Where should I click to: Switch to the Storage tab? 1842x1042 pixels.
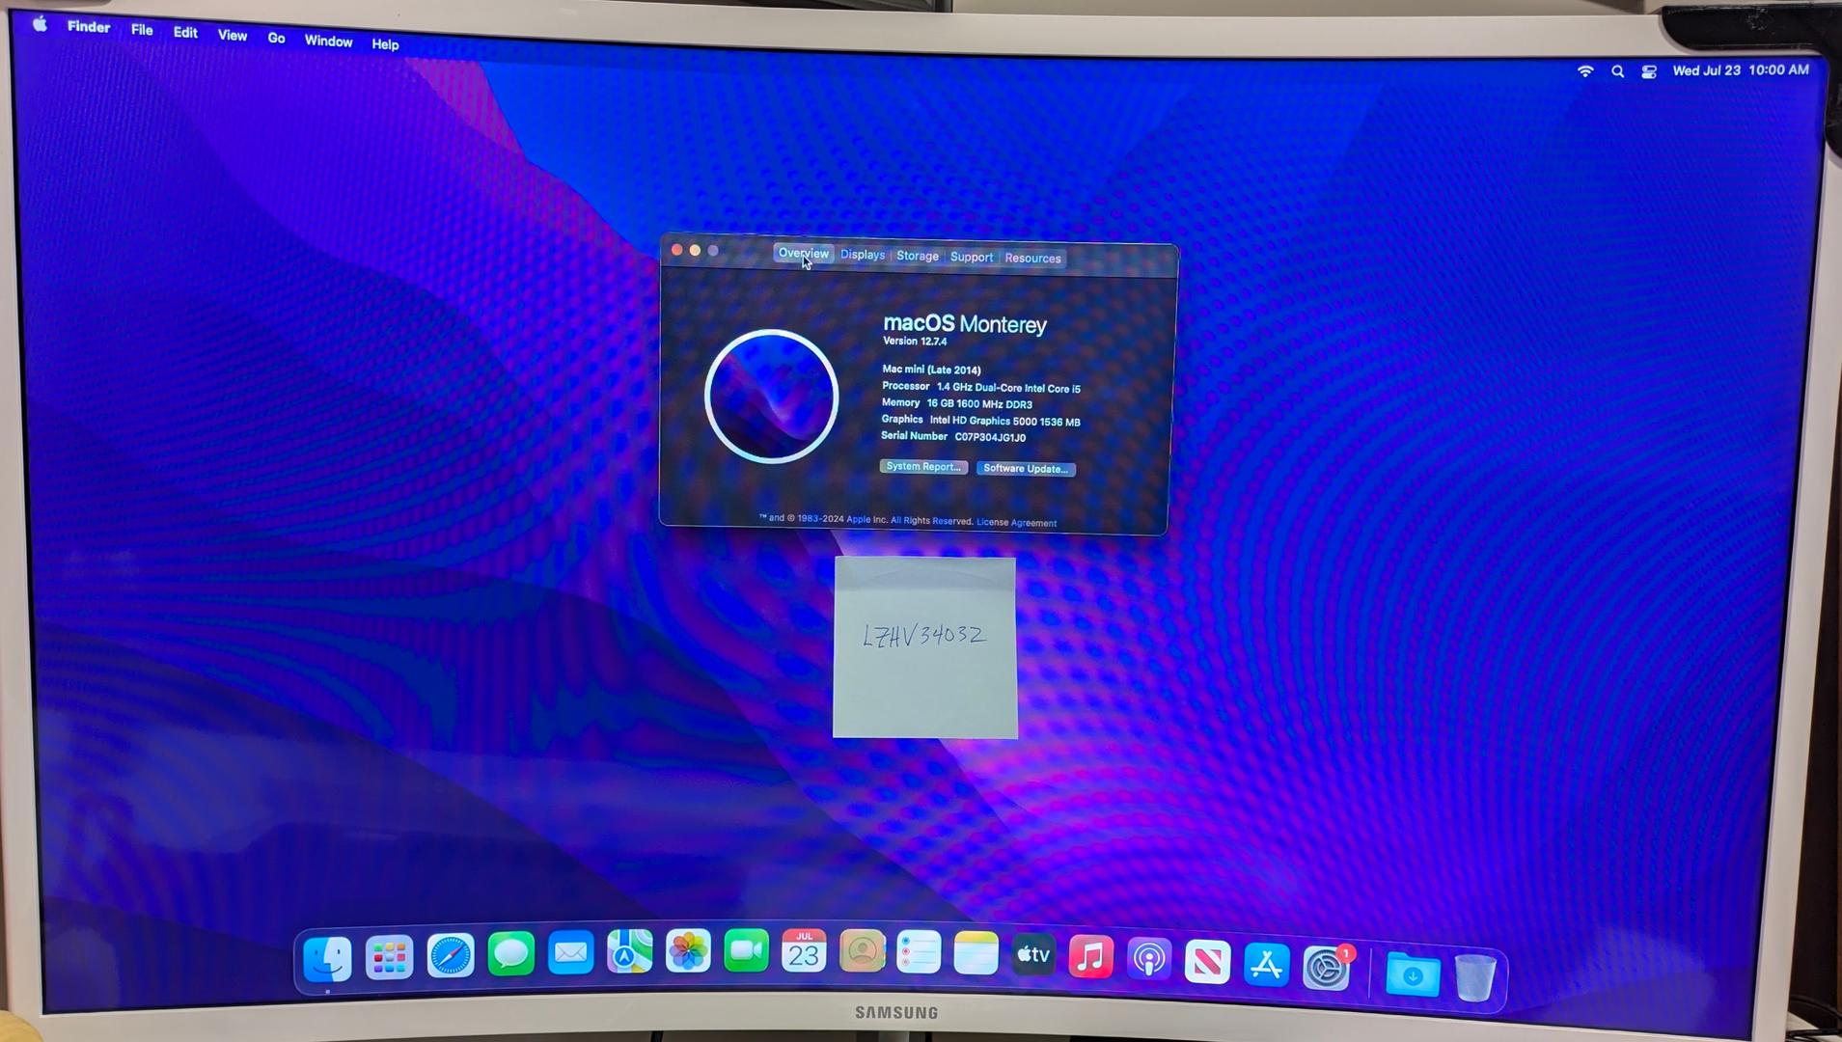click(x=918, y=256)
